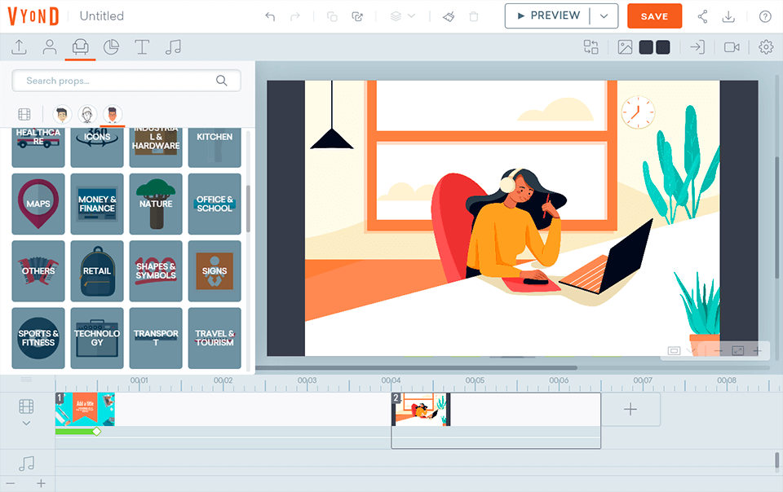783x492 pixels.
Task: Open the Audio panel
Action: (x=173, y=47)
